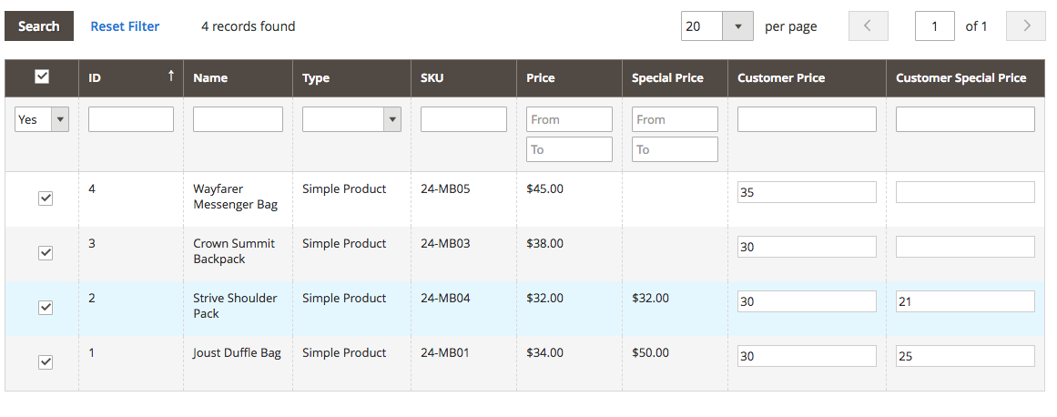The image size is (1057, 417).
Task: Click empty customer special price for Crown Summit
Action: coord(965,247)
